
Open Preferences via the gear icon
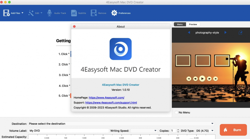pyautogui.click(x=114, y=13)
